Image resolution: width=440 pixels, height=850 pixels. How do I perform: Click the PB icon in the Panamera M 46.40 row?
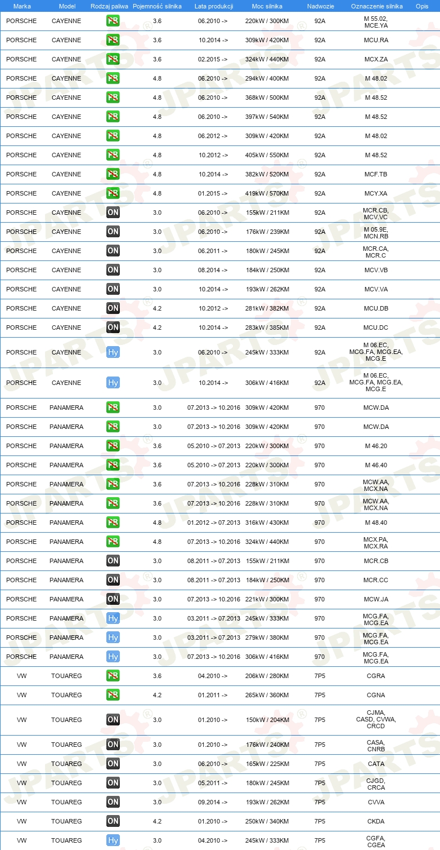coord(113,465)
